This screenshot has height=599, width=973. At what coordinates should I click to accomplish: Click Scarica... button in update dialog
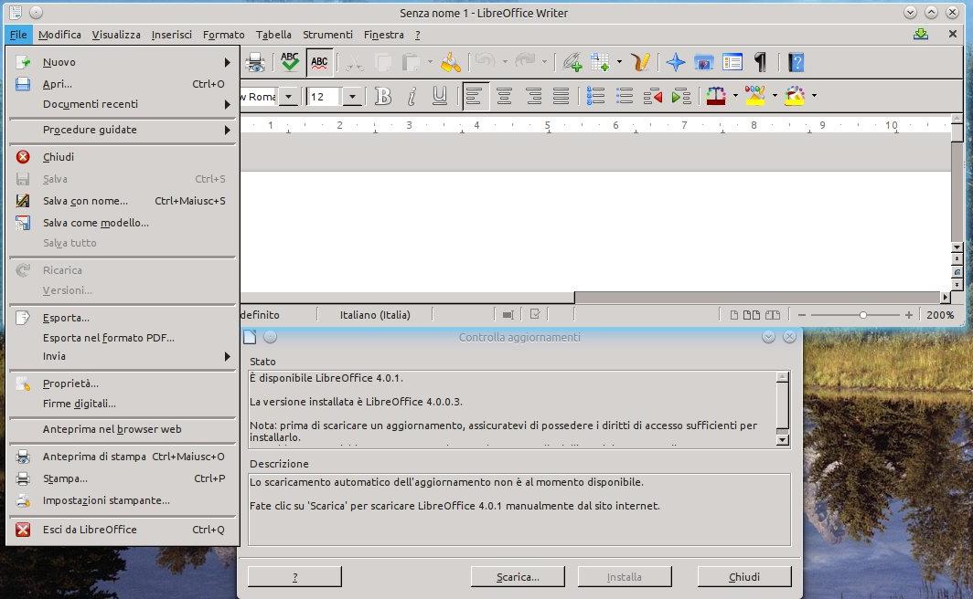[518, 577]
